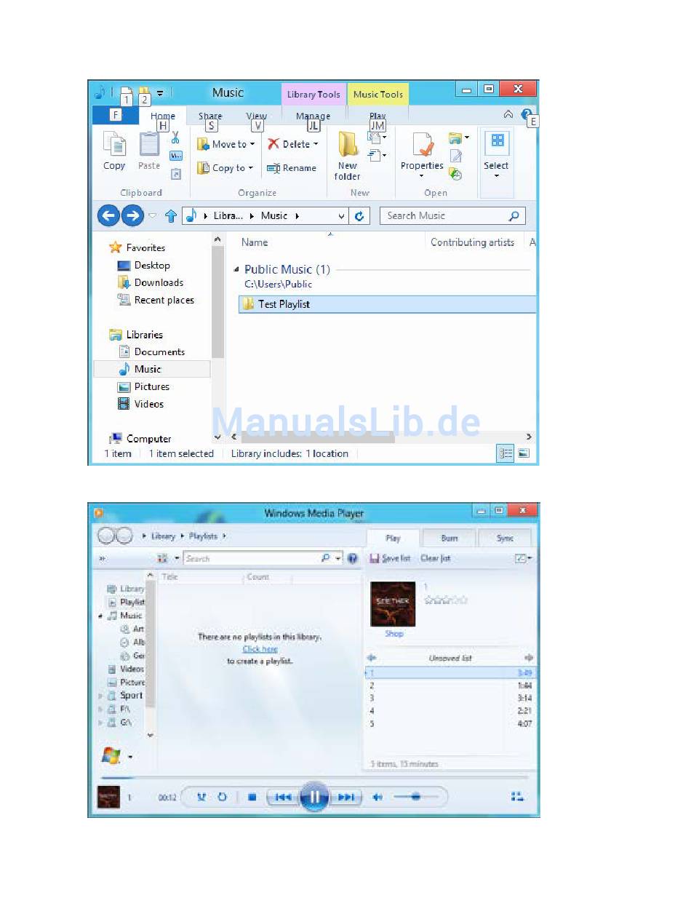Open Media Player list options dropdown
Image resolution: width=691 pixels, height=922 pixels.
(x=523, y=558)
